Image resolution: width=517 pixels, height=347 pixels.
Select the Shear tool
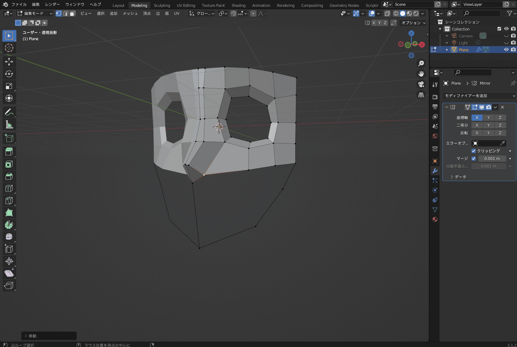tap(9, 273)
